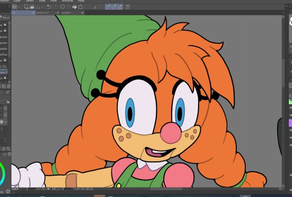Switch to the 'camiter' canvas tab
292x197 pixels.
(x=72, y=12)
